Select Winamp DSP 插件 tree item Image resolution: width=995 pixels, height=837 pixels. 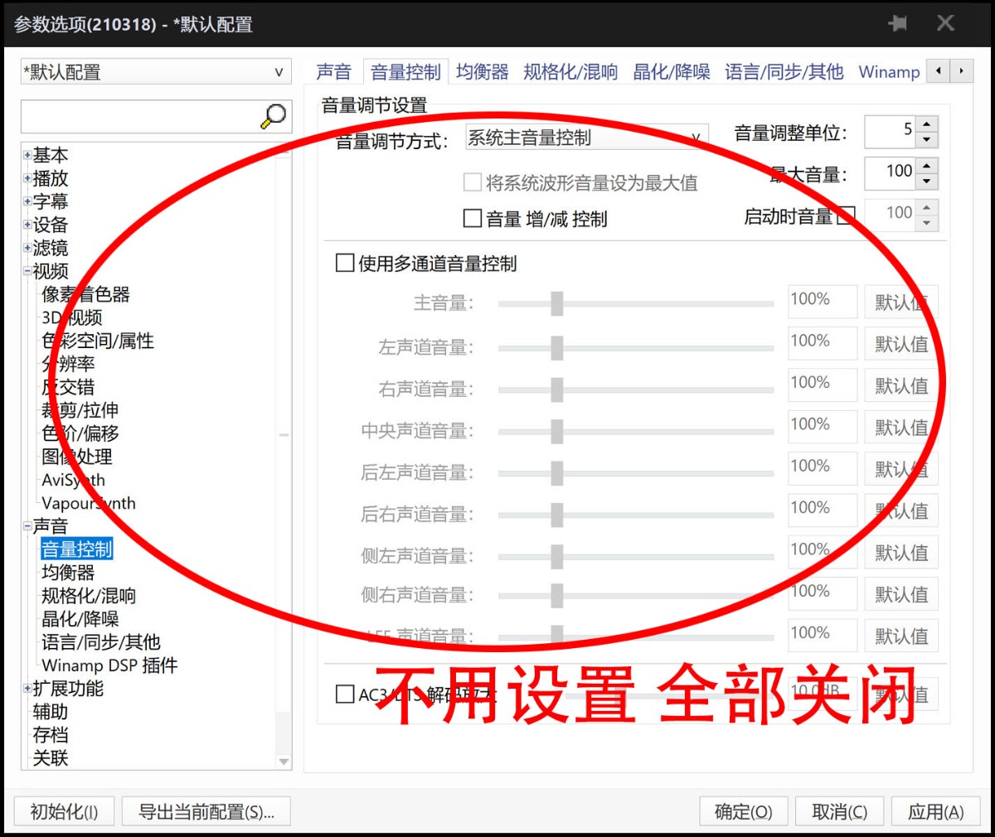109,665
